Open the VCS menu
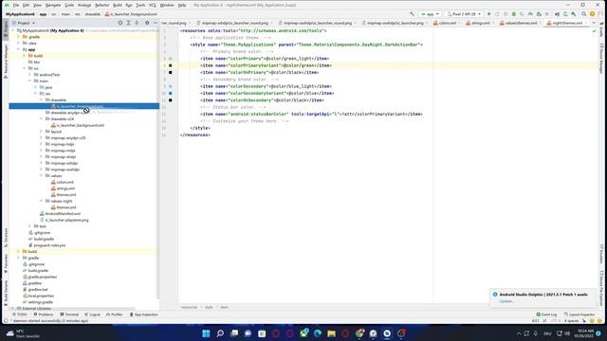 pyautogui.click(x=152, y=5)
